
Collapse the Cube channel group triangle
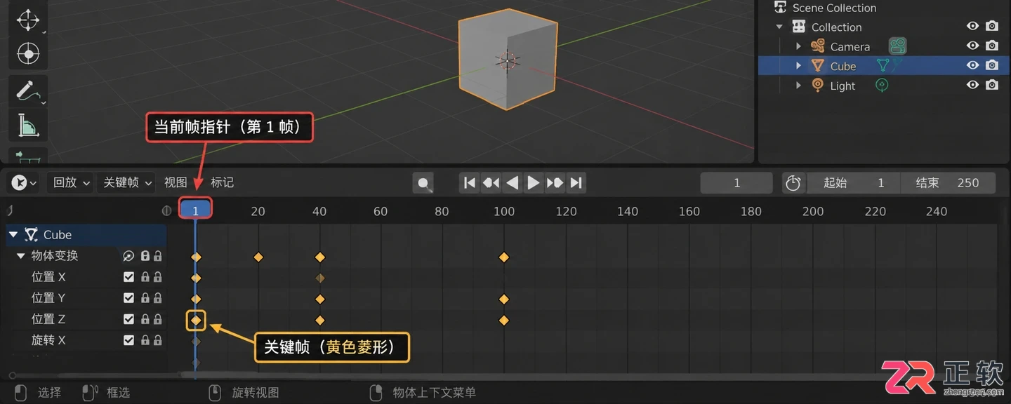(13, 235)
